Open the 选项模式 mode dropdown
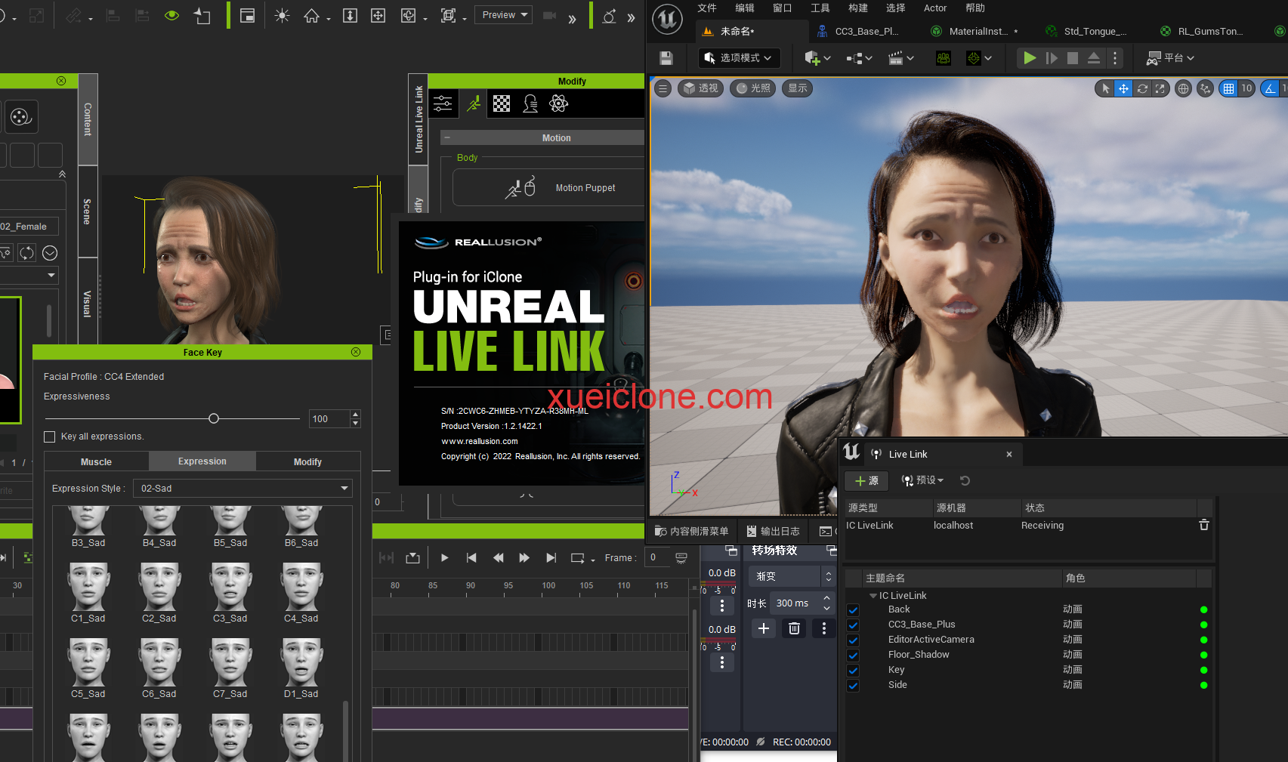The image size is (1288, 762). [x=738, y=58]
